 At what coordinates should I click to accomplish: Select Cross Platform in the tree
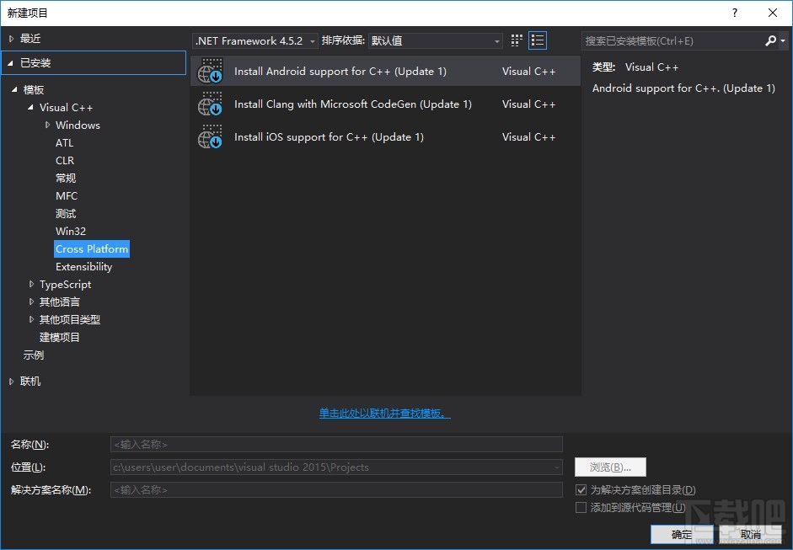(x=92, y=249)
